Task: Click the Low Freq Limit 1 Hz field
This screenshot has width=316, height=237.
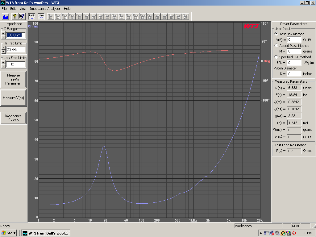Action: coord(16,64)
